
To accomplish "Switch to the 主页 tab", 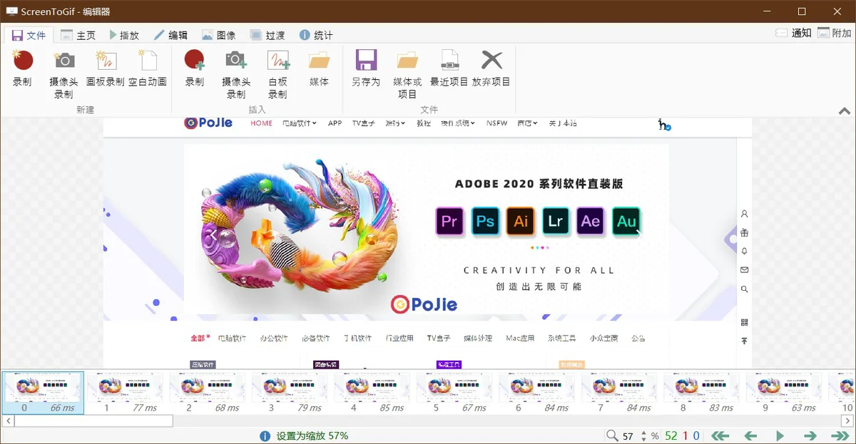I will click(78, 35).
